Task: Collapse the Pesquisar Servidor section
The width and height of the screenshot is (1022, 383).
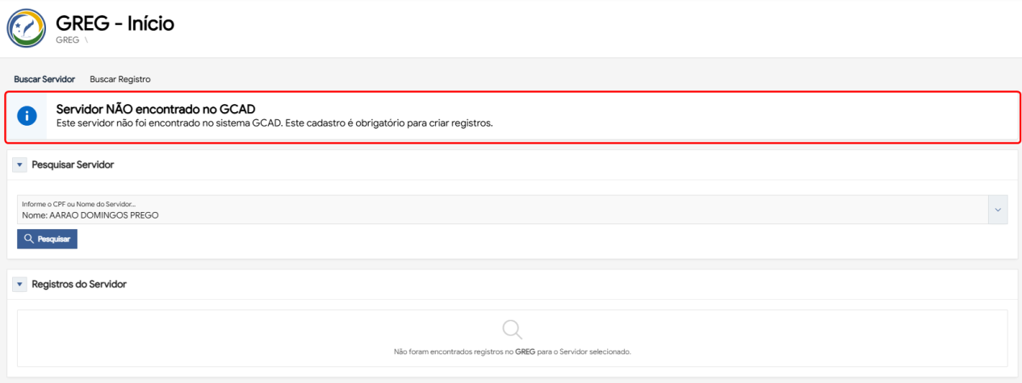Action: click(20, 164)
